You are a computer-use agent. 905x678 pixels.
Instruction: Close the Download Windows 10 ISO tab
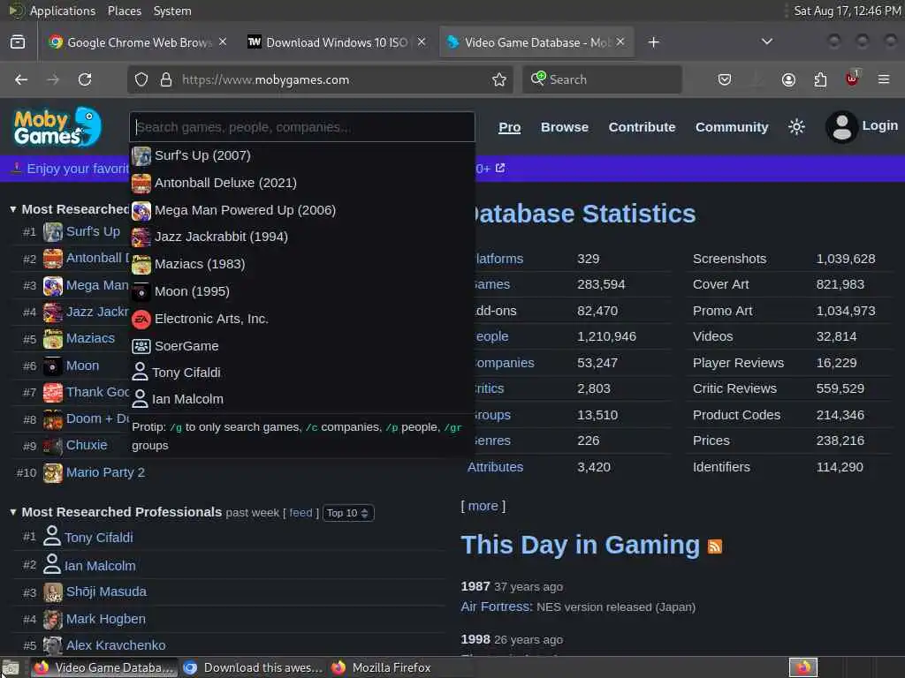[x=422, y=42]
